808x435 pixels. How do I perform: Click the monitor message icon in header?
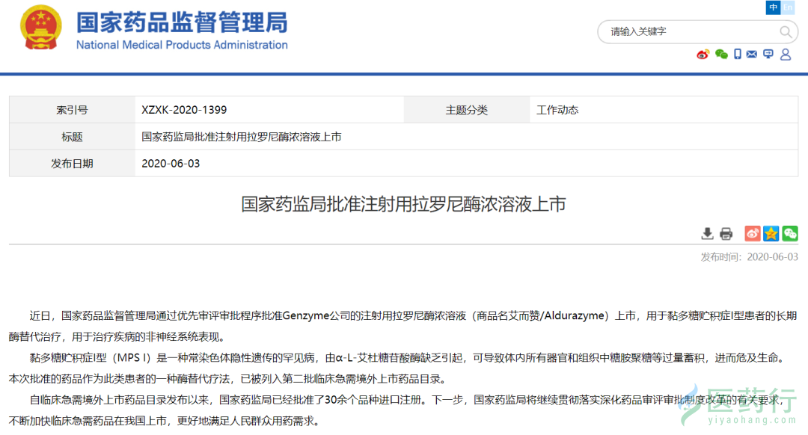[x=768, y=54]
